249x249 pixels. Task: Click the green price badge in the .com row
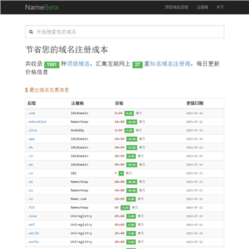point(129,113)
